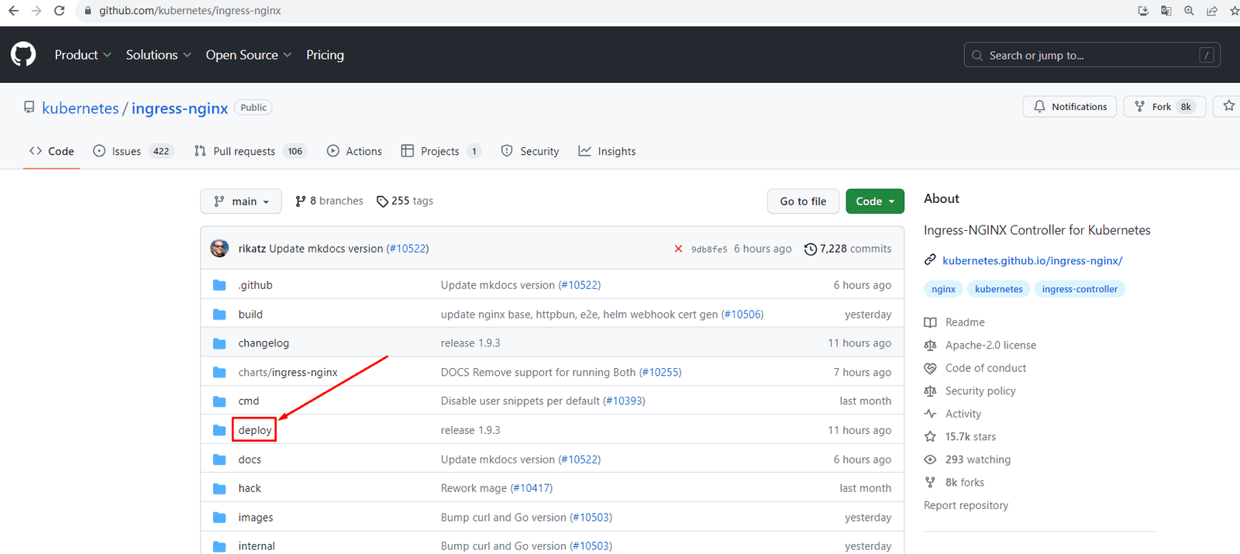This screenshot has width=1240, height=554.
Task: Click the tag icon next to 255 tags
Action: tap(382, 201)
